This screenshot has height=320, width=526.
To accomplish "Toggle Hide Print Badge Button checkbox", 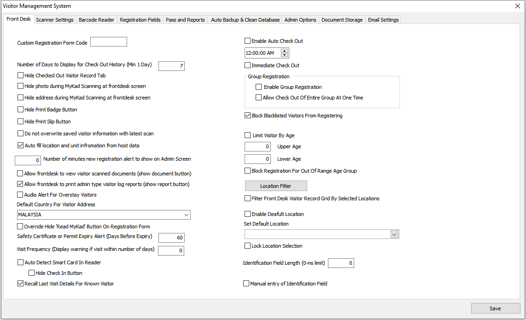I will 20,110.
